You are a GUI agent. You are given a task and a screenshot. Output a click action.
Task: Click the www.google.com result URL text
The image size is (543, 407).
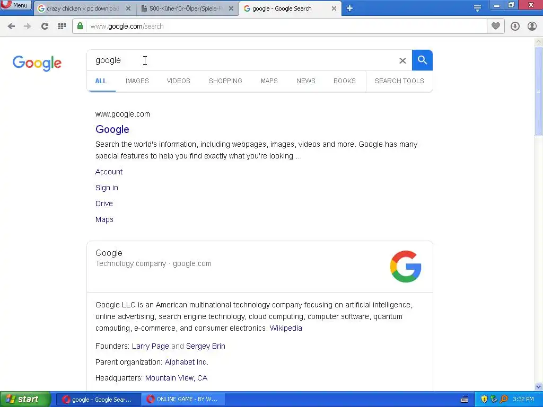tap(122, 114)
